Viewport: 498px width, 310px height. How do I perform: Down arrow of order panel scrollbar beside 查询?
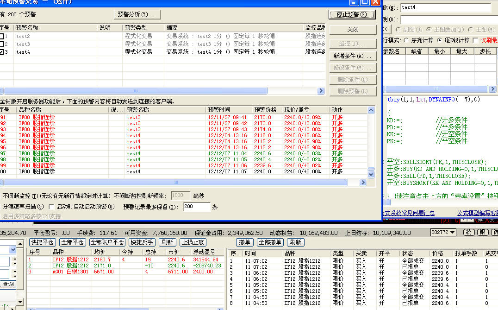[x=20, y=302]
